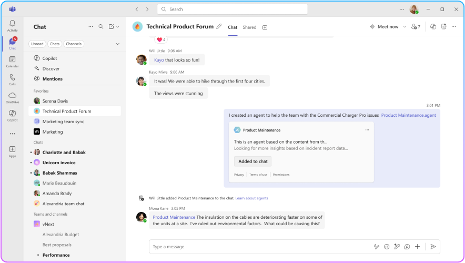The image size is (465, 263).
Task: Switch to the Chat tab
Action: pos(232,27)
